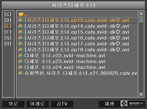Click the 위로 button
The image size is (147, 109).
click(13, 104)
